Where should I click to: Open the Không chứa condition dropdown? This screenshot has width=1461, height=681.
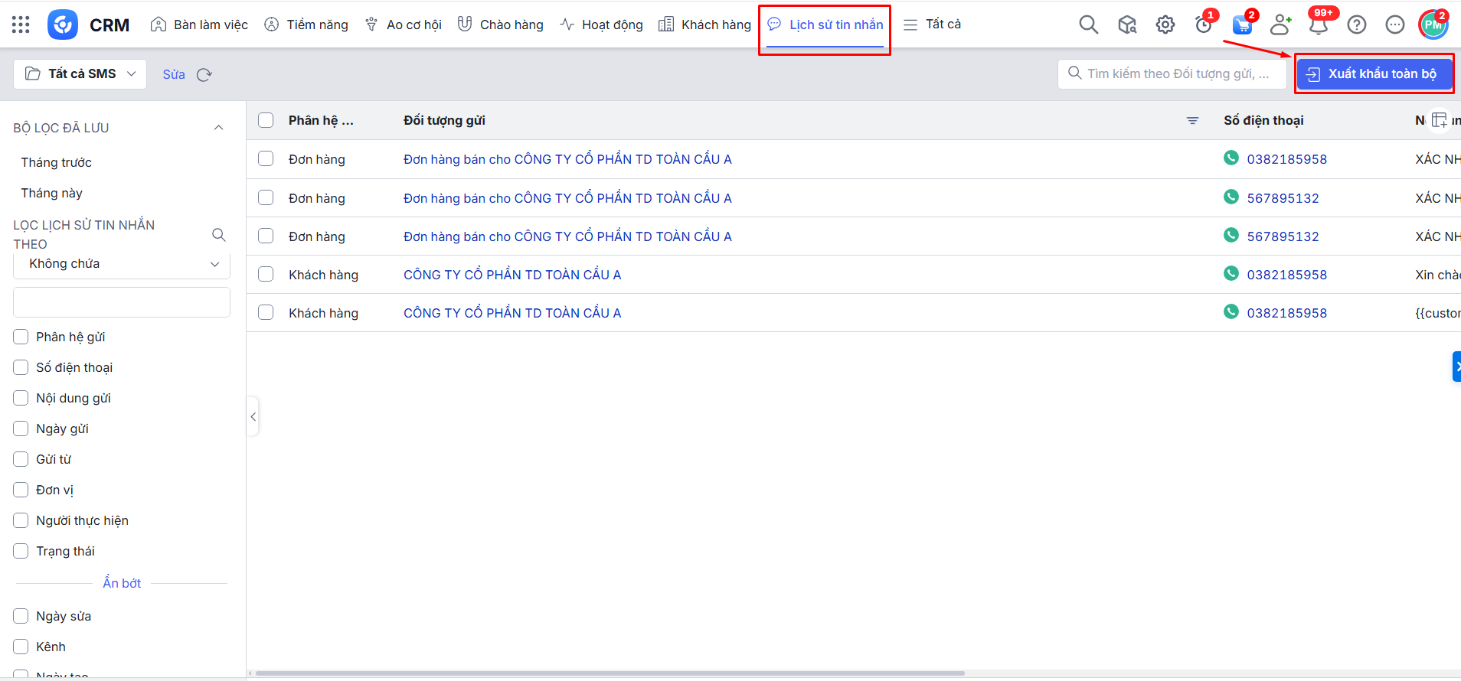coord(122,264)
